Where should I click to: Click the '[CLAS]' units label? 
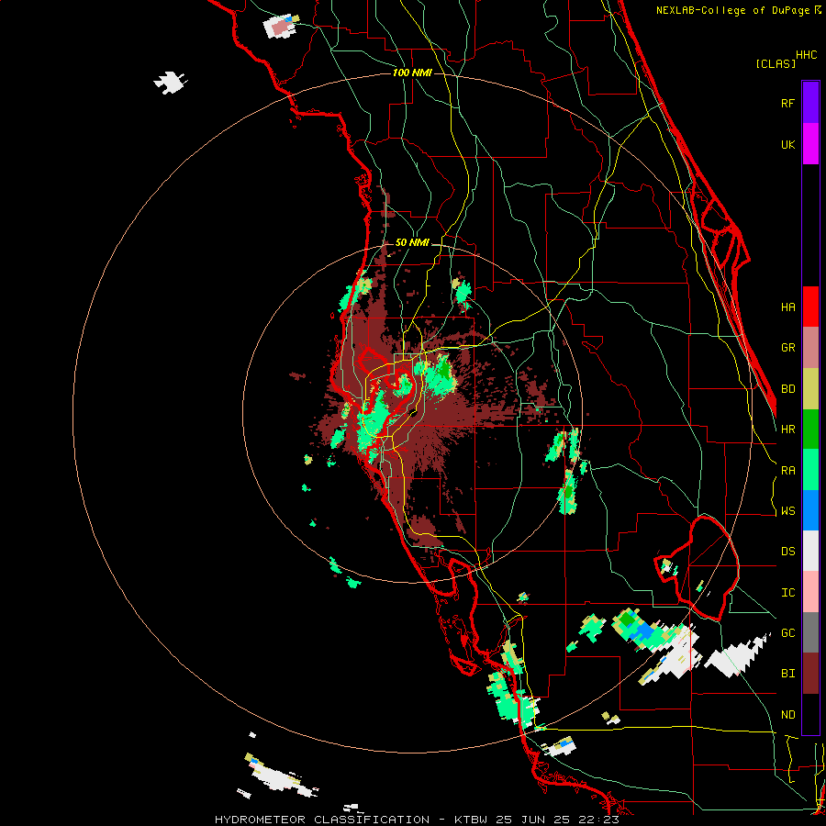pos(776,63)
